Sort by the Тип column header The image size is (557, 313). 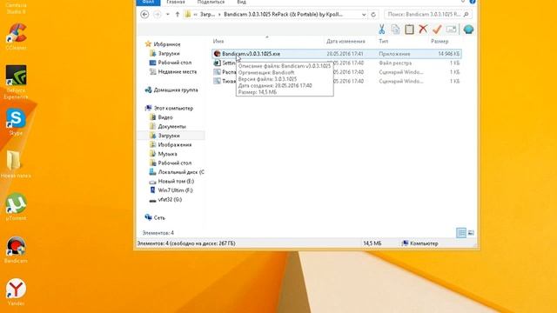click(x=383, y=41)
